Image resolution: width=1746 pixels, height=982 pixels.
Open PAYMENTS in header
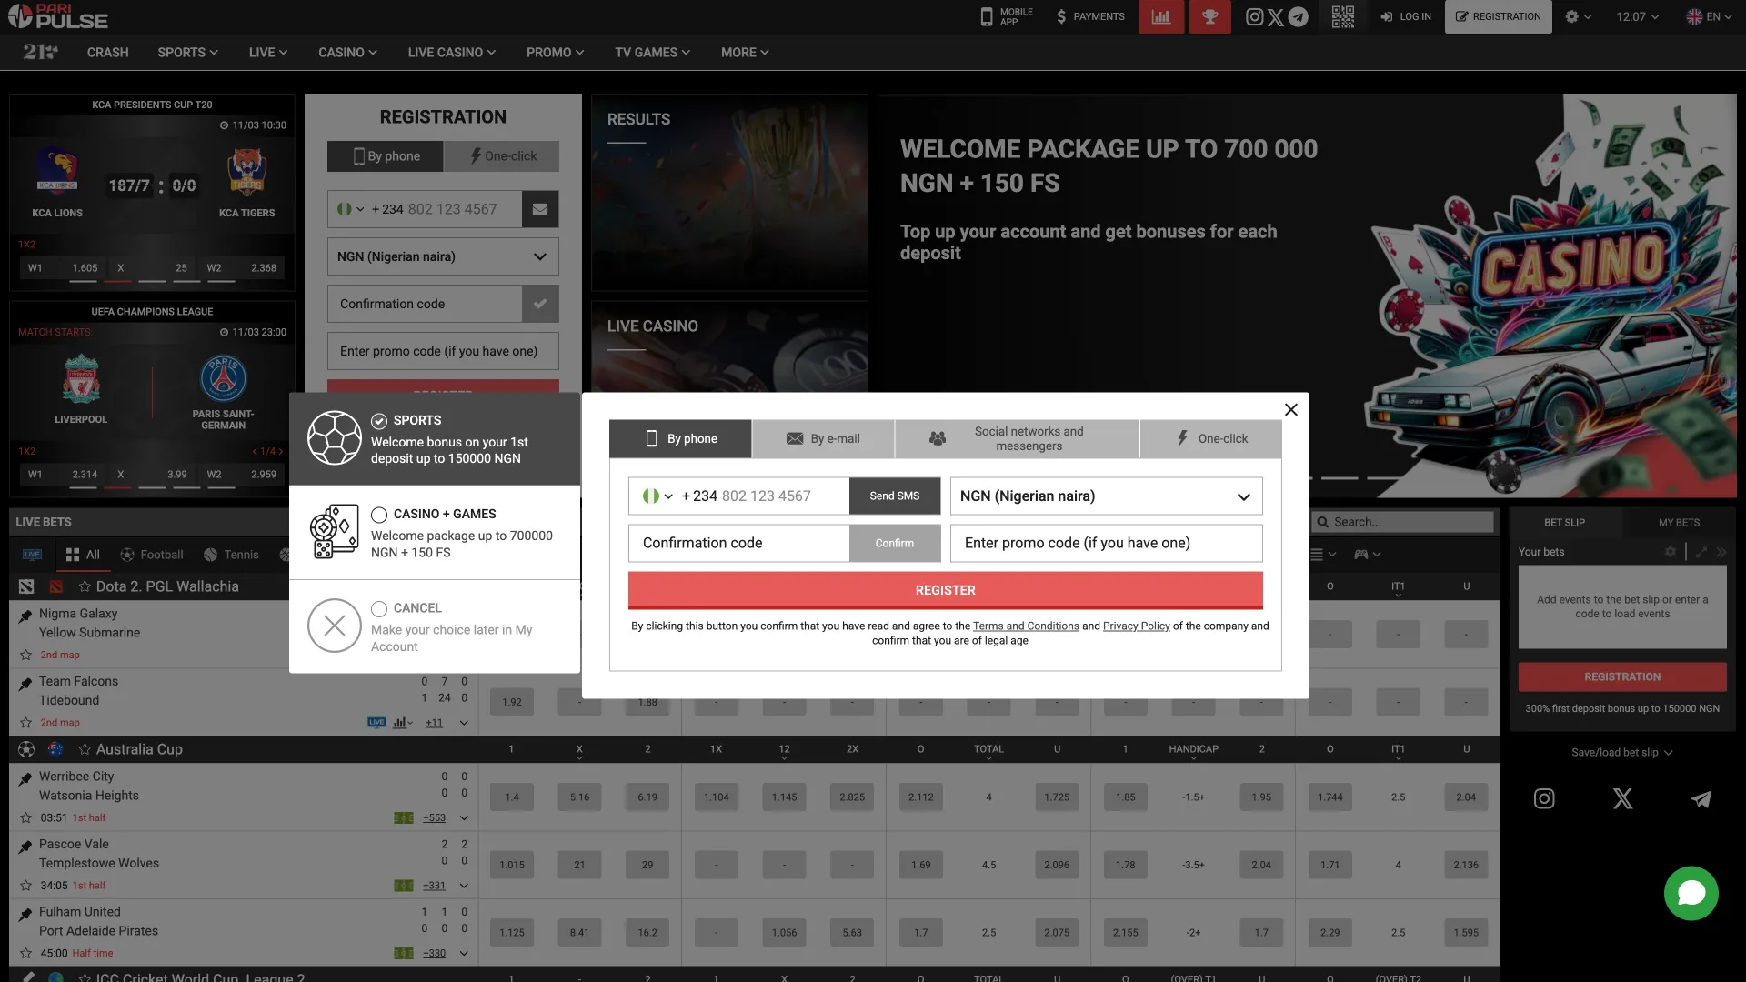click(1090, 16)
